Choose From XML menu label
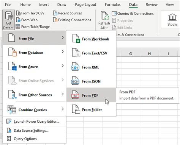180x145 pixels. tap(90, 67)
